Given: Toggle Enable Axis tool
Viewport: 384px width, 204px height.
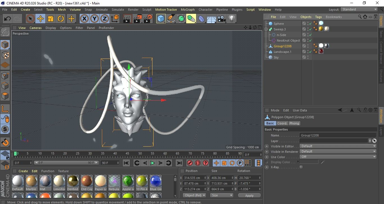Looking at the screenshot, I should pos(5,109).
